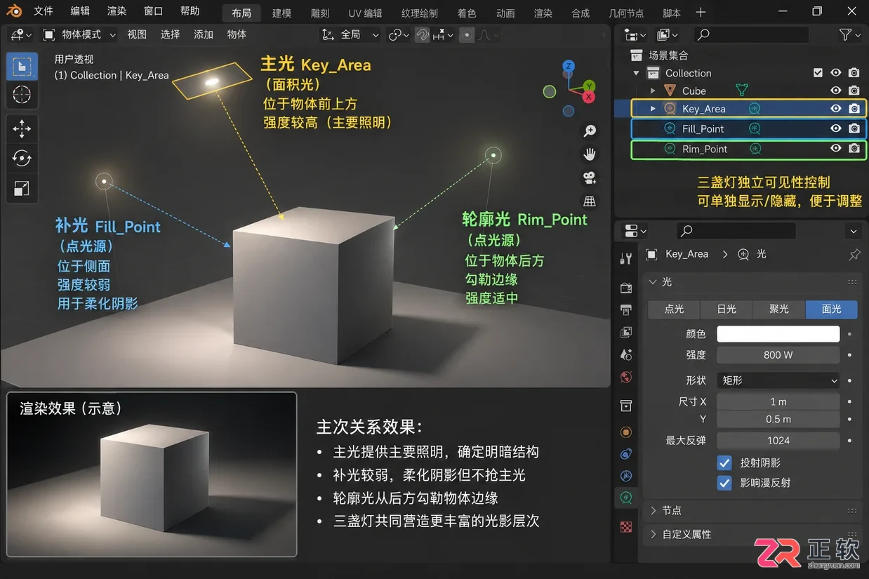The height and width of the screenshot is (579, 869).
Task: Collapse the 光 panel
Action: pyautogui.click(x=752, y=281)
